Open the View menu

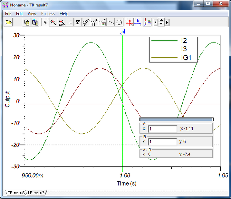[x=32, y=13]
